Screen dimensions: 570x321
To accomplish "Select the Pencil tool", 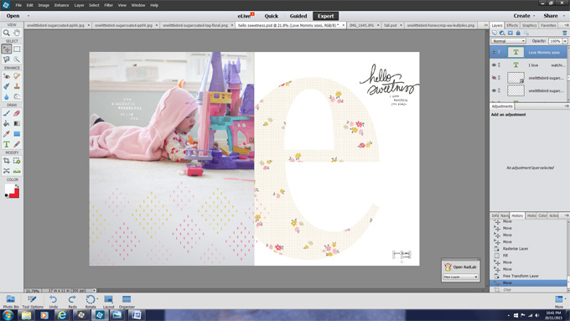I will point(17,144).
